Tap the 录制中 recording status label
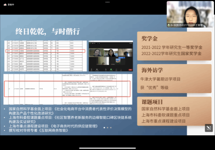This screenshot has height=150, width=215. coord(11,5)
